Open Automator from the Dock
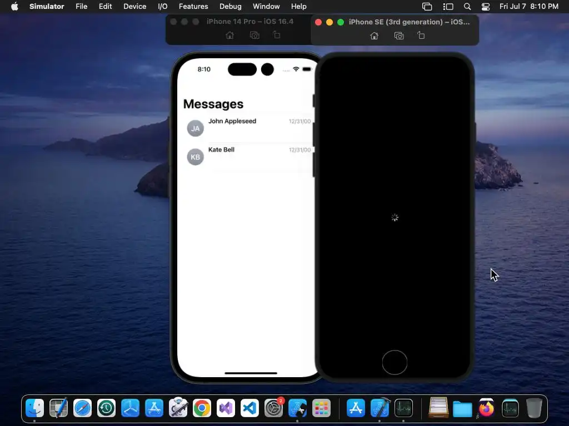Screen dimensions: 569x426 [178, 408]
